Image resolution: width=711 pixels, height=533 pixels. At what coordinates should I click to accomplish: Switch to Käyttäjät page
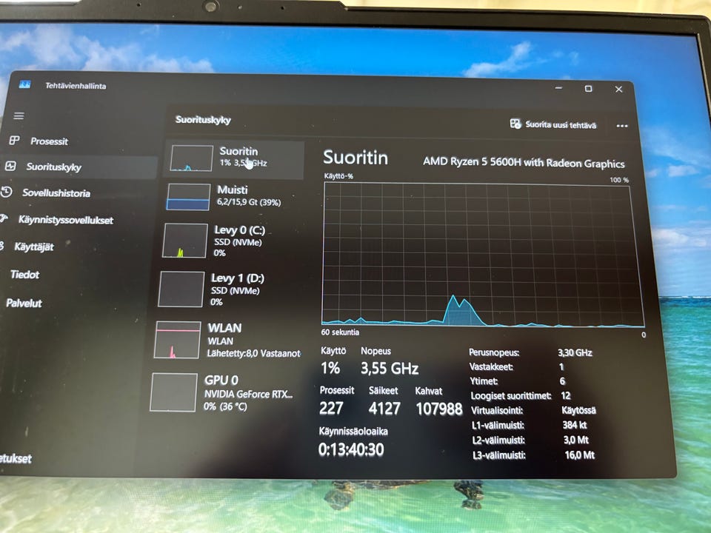click(x=33, y=247)
